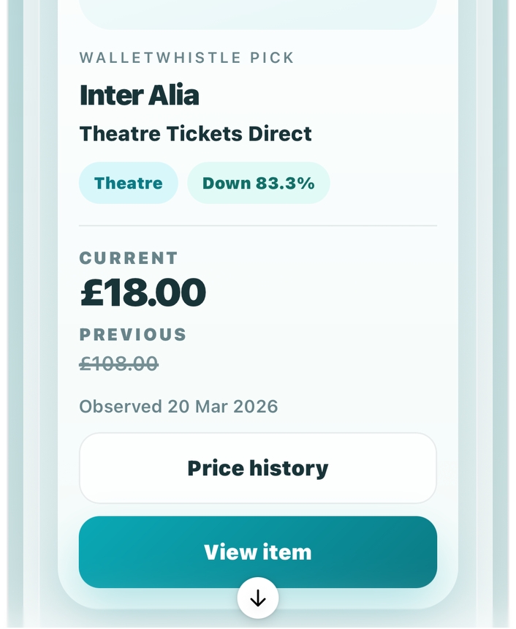Open the Inter Alia title
This screenshot has height=629, width=516.
click(139, 95)
